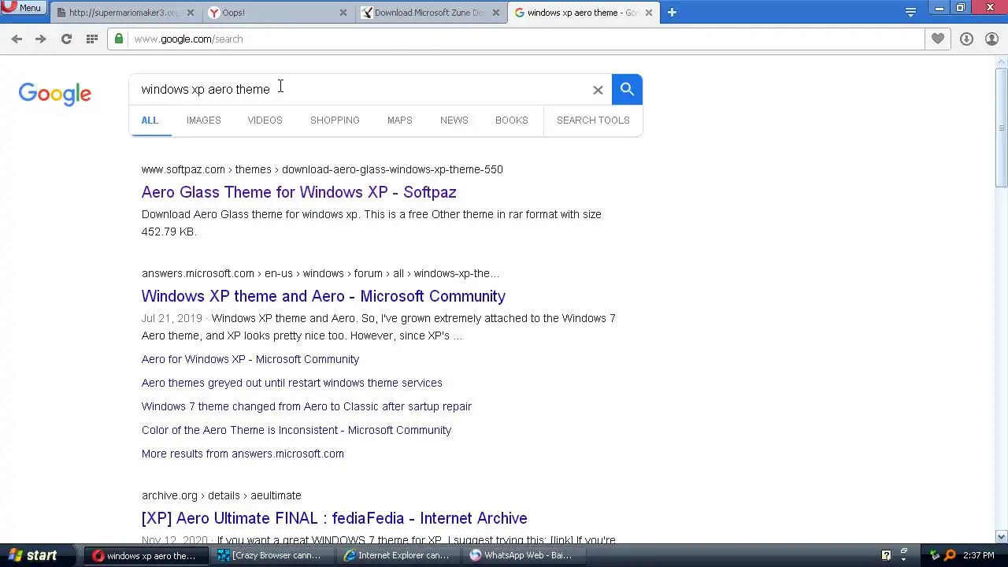This screenshot has height=567, width=1008.
Task: Switch to VIDEOS results
Action: 265,120
